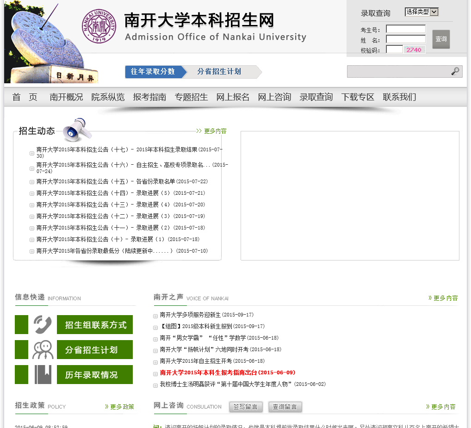
Task: Open the 联系我们 menu item
Action: (399, 97)
